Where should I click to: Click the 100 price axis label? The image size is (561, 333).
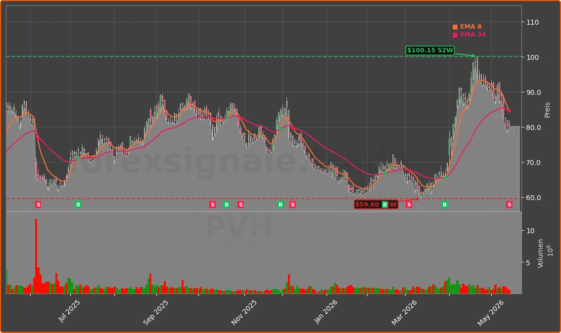point(533,57)
